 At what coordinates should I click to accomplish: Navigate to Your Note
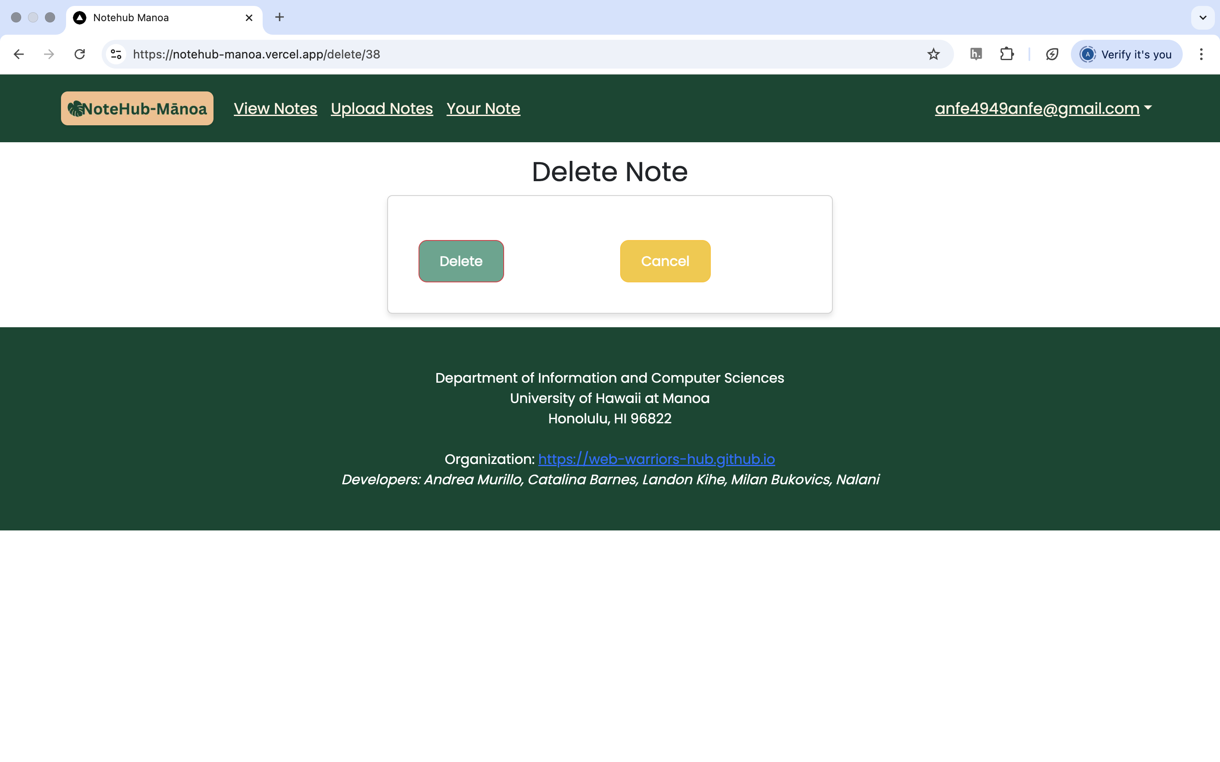pos(483,108)
